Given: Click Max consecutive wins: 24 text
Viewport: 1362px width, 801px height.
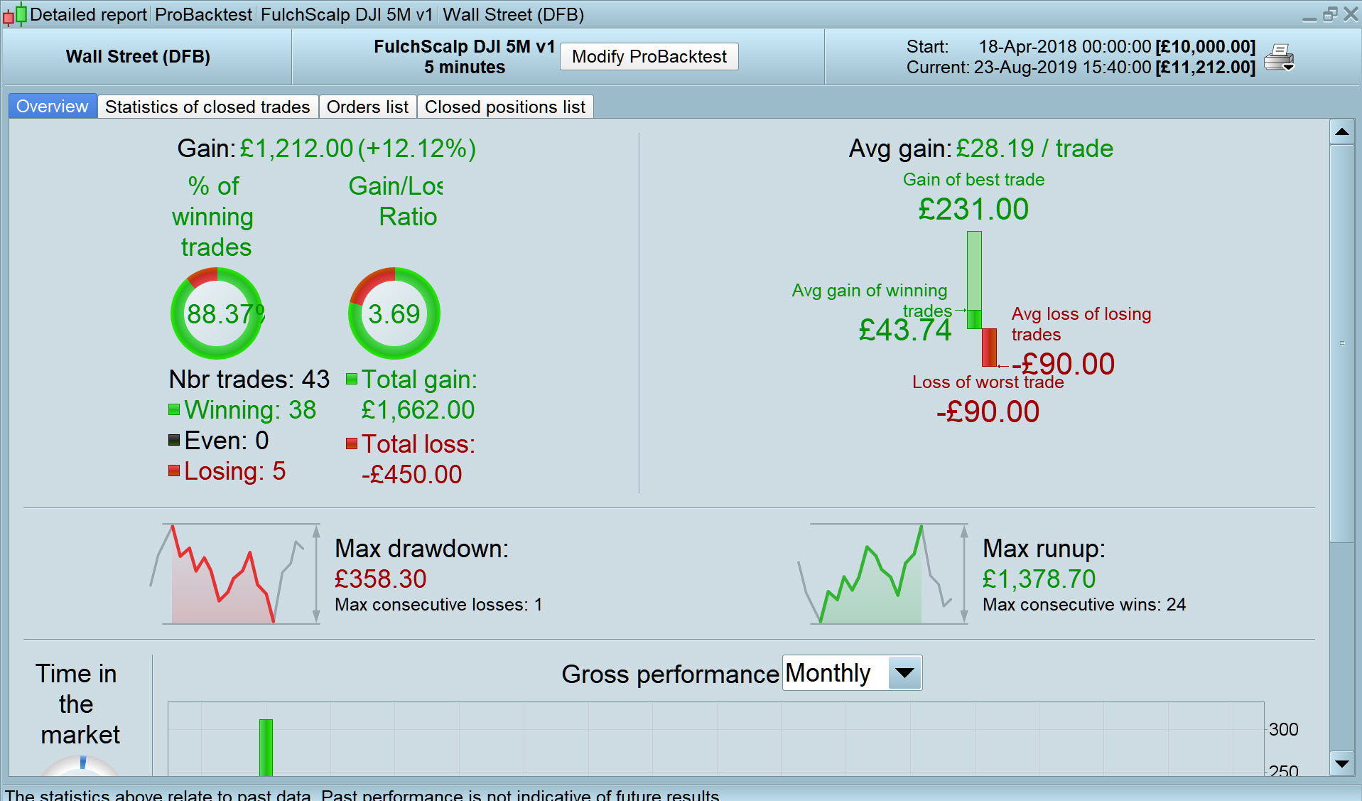Looking at the screenshot, I should click(1084, 605).
